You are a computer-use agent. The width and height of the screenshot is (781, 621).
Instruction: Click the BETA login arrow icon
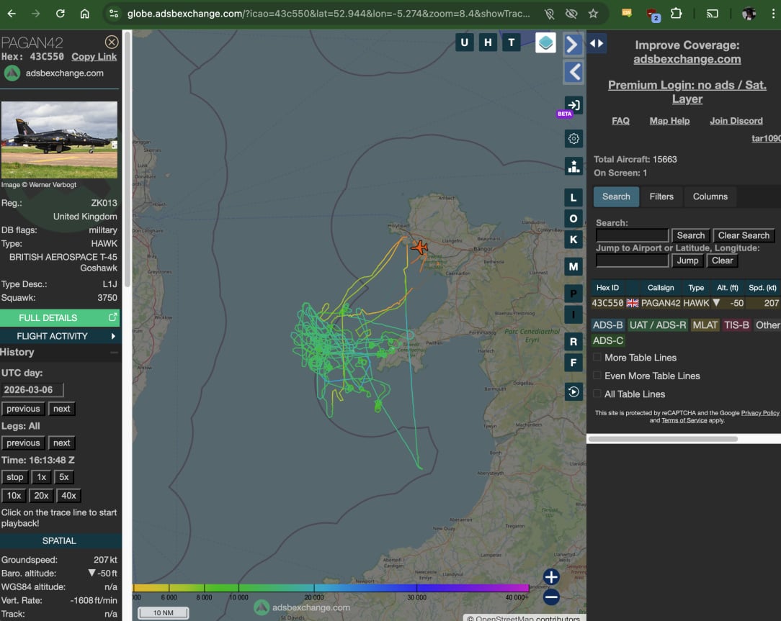pos(574,106)
